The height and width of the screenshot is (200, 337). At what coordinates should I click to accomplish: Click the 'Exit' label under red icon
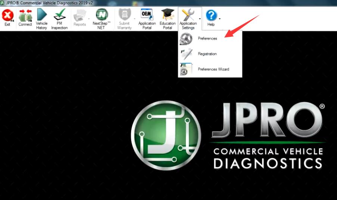[7, 25]
